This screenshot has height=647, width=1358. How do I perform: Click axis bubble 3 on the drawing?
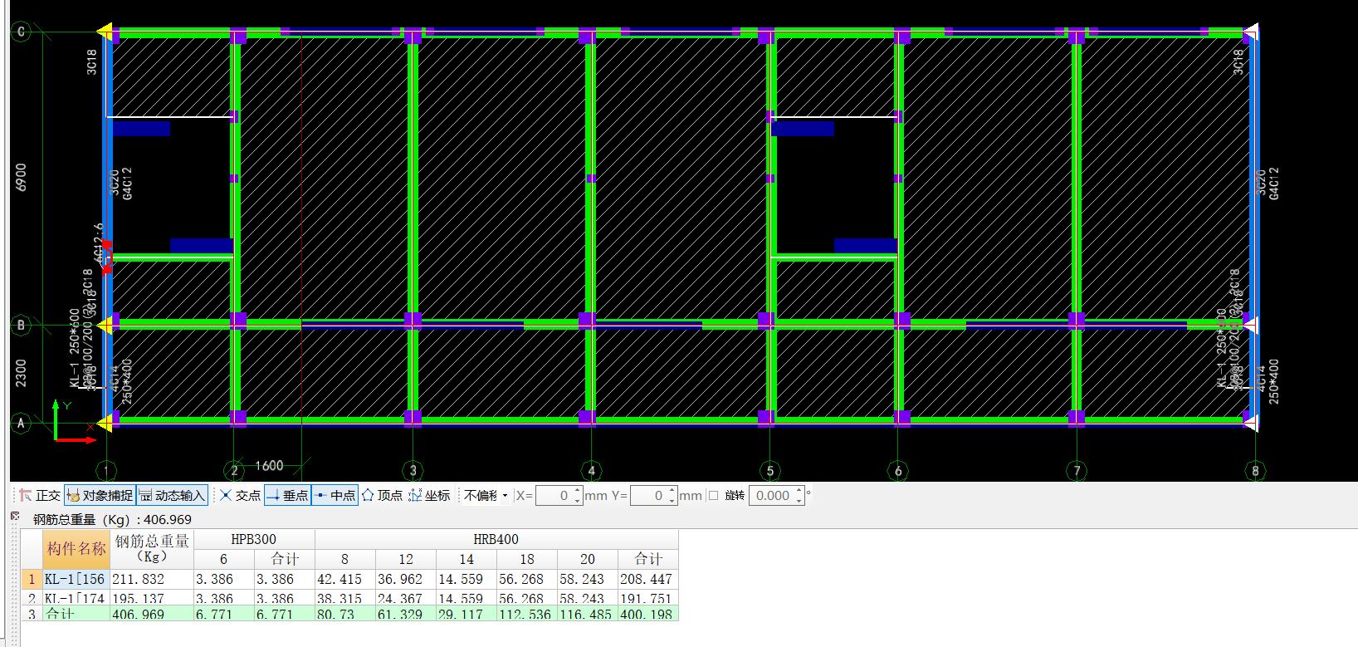(x=413, y=471)
